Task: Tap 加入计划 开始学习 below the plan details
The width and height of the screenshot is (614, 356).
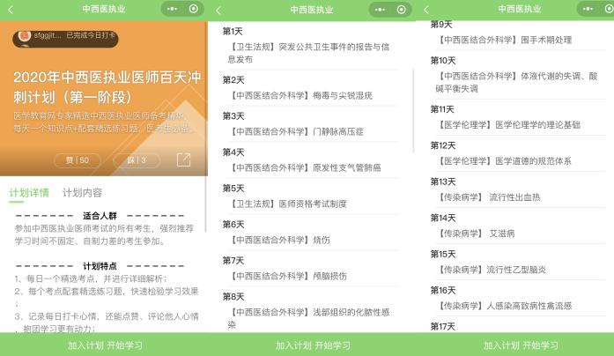Action: (x=104, y=345)
